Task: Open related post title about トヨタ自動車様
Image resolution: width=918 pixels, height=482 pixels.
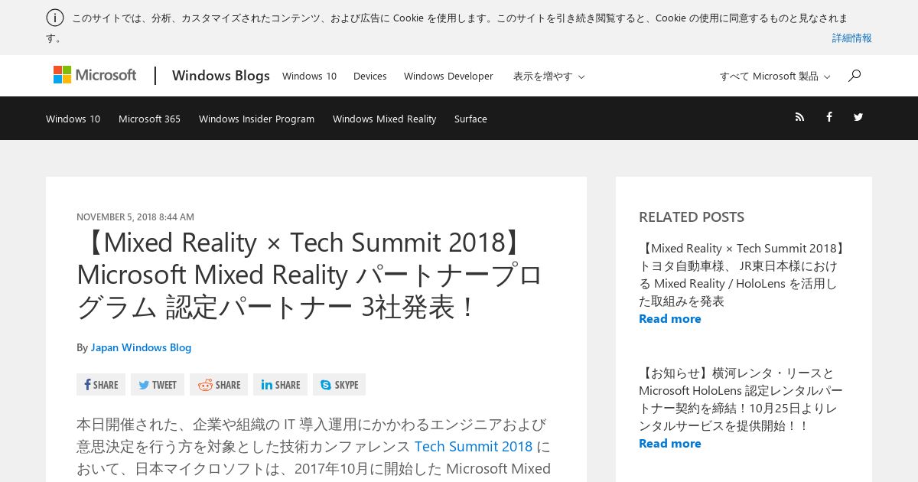Action: click(742, 275)
